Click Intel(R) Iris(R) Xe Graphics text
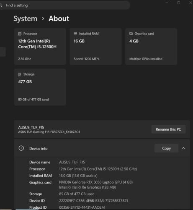This screenshot has height=210, width=193. pyautogui.click(x=87, y=187)
